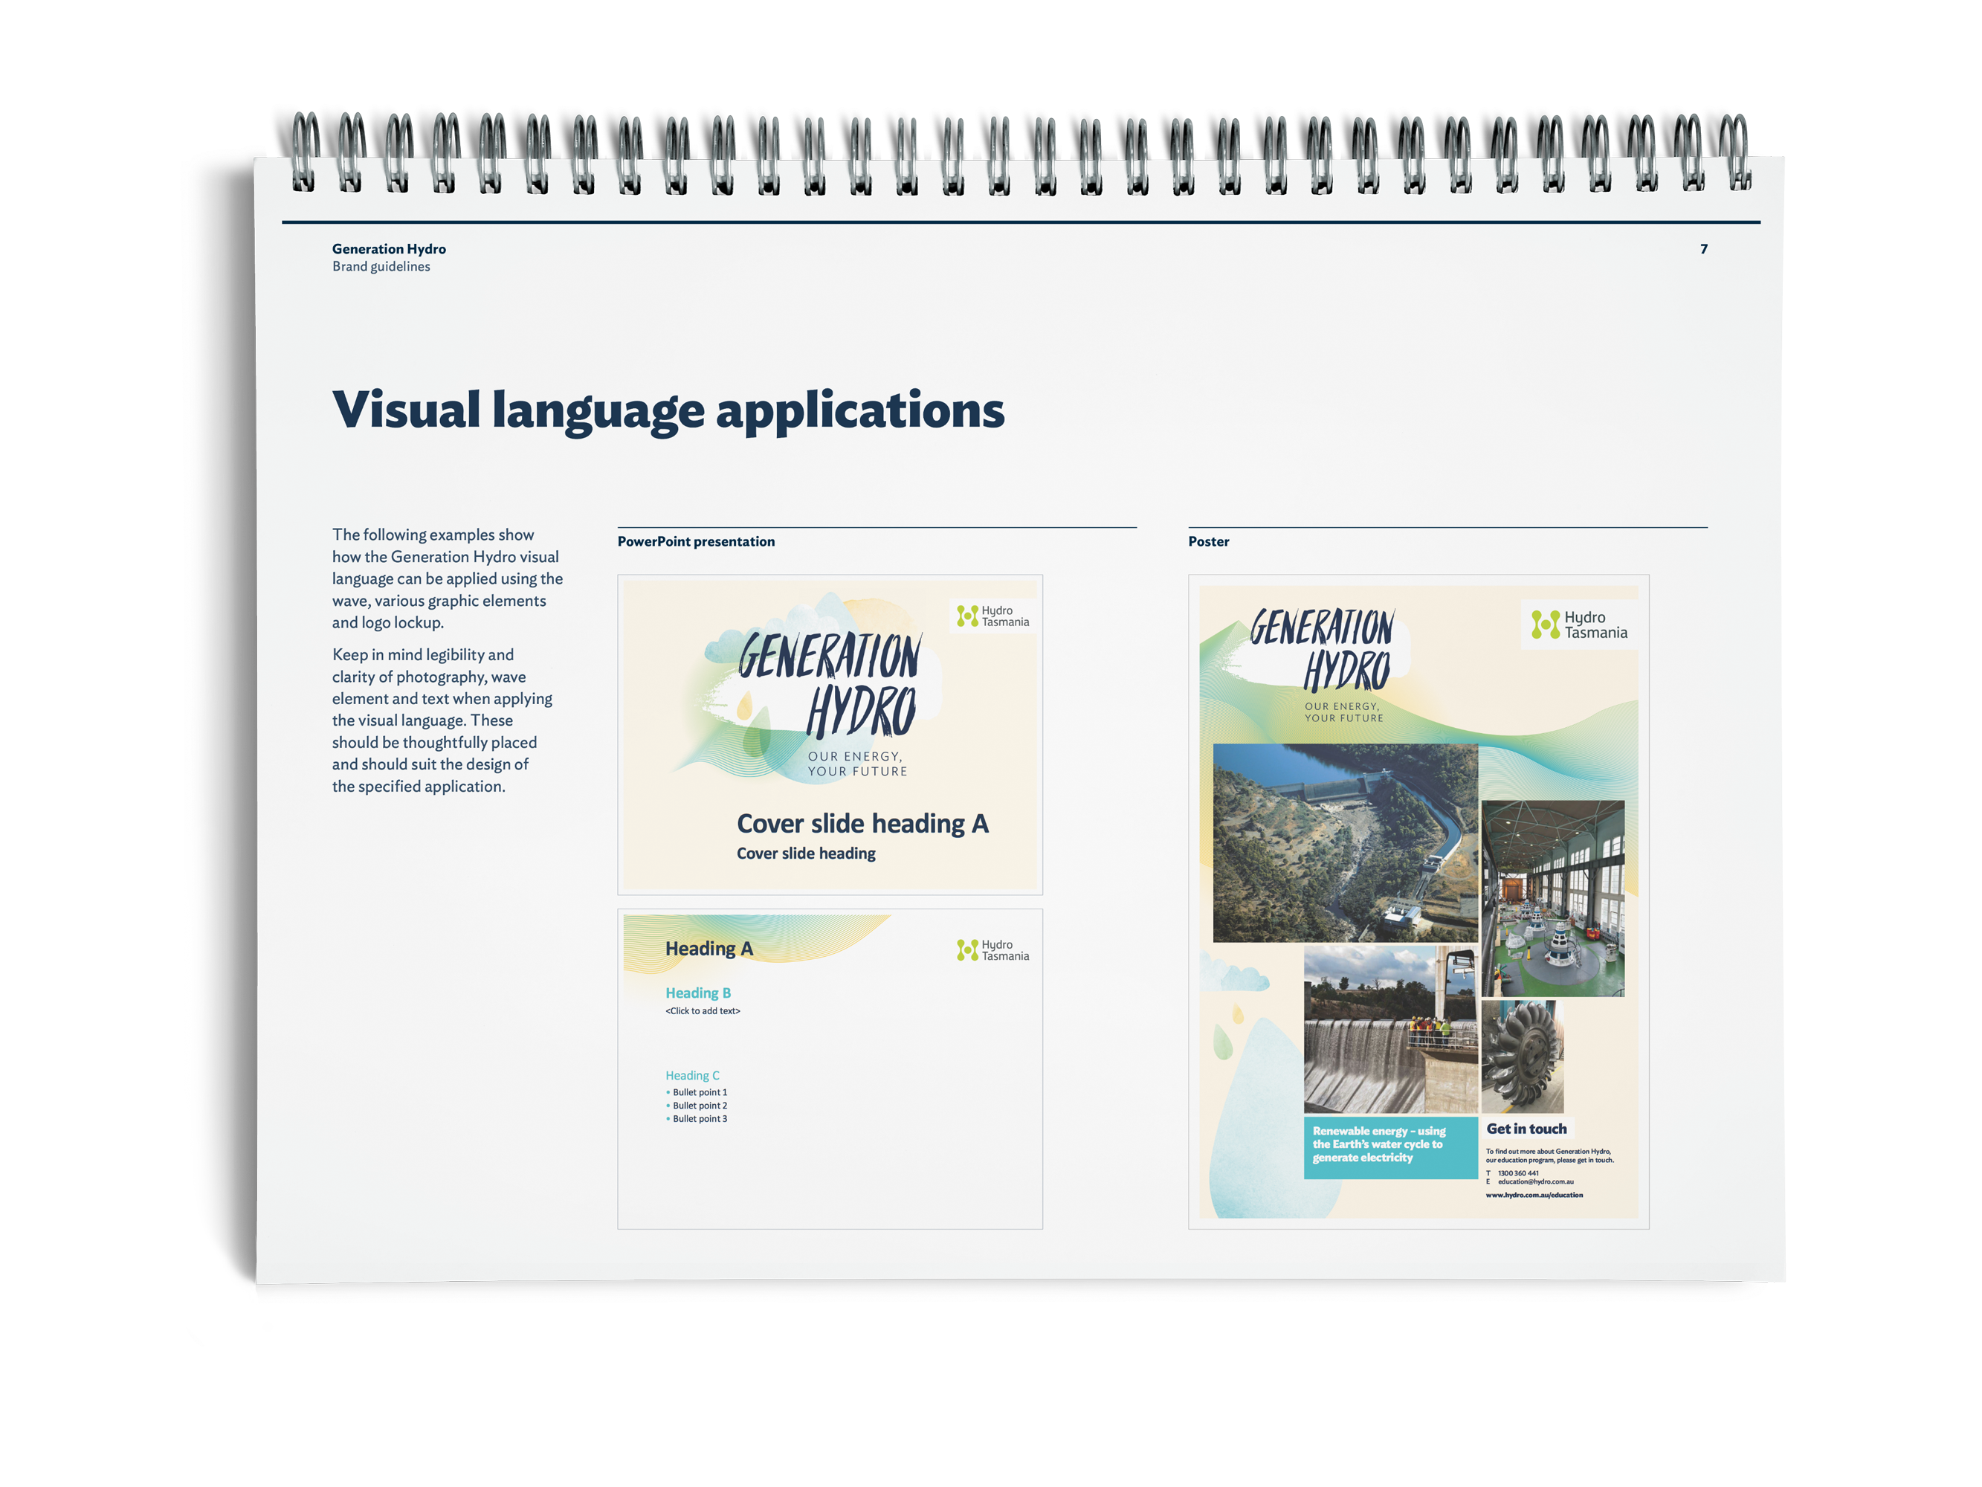The height and width of the screenshot is (1487, 1982).
Task: Click the '<Click to add text>' placeholder
Action: [x=703, y=1011]
